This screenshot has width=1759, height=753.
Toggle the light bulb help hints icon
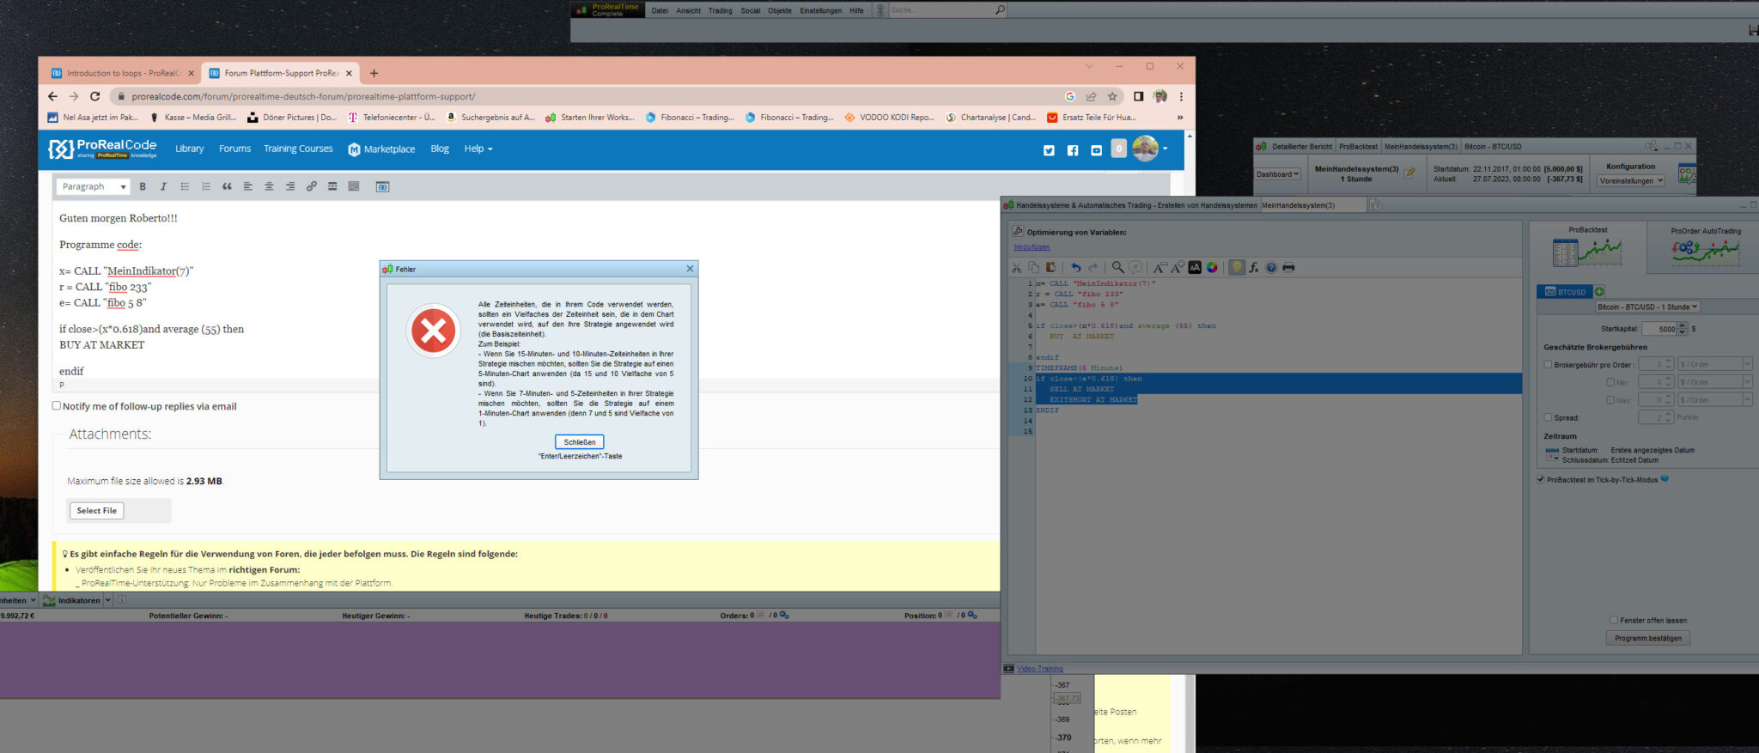(1237, 268)
